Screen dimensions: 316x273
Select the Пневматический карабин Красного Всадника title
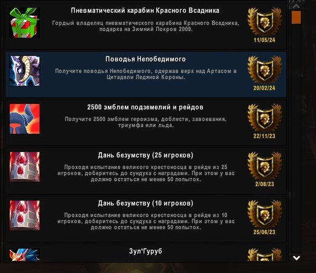tap(145, 10)
